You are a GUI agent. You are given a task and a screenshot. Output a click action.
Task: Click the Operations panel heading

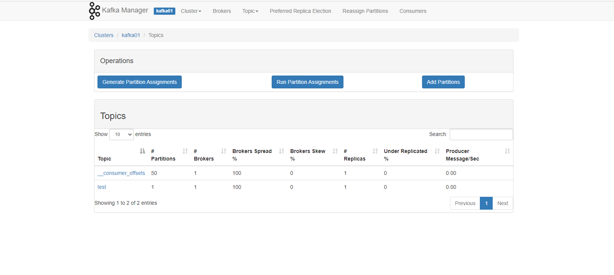point(117,61)
